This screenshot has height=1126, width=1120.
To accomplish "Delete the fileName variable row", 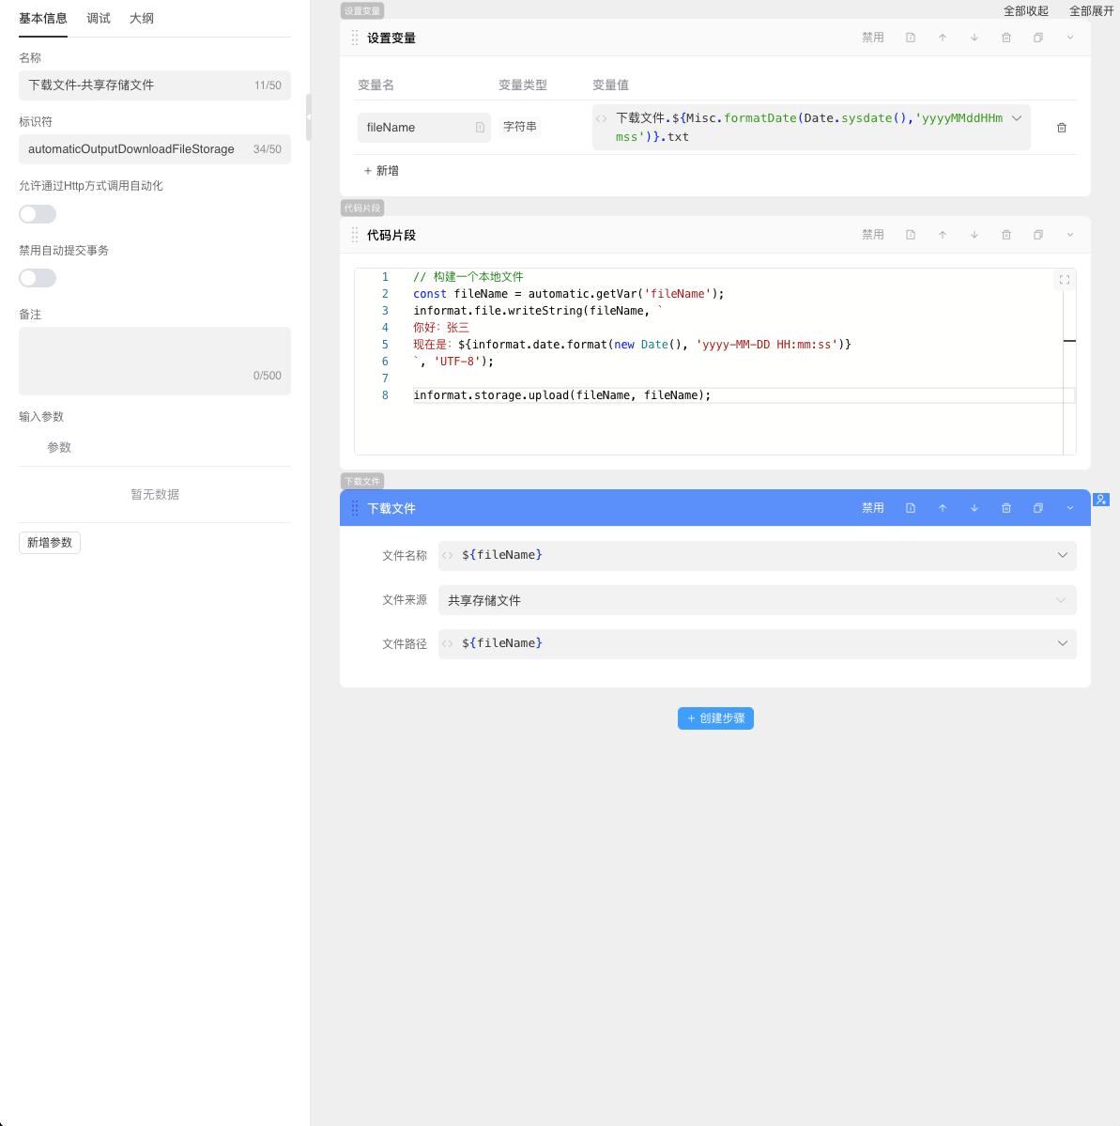I will click(1062, 128).
